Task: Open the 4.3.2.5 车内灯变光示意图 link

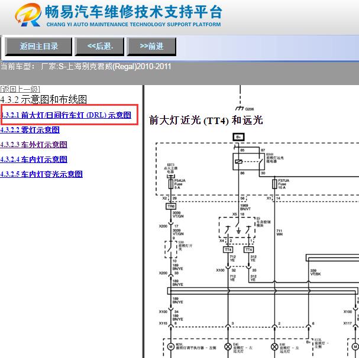Action: 41,174
